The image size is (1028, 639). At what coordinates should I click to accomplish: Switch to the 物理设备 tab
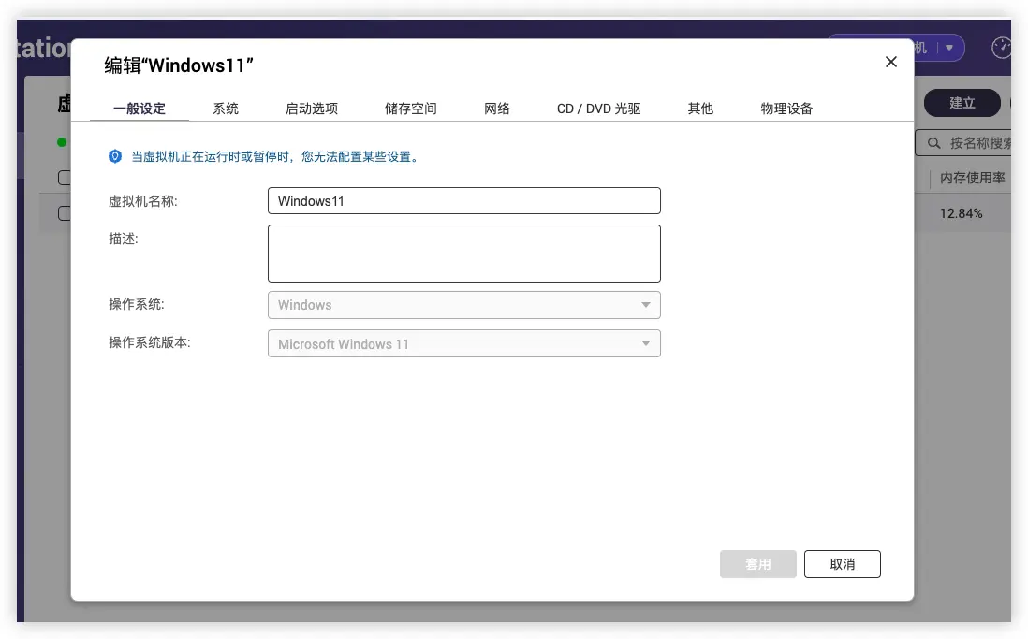coord(786,109)
